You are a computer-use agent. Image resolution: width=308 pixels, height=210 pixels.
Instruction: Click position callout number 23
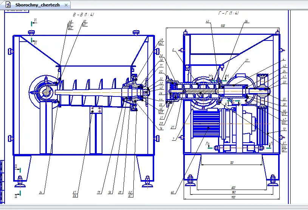click(x=284, y=99)
